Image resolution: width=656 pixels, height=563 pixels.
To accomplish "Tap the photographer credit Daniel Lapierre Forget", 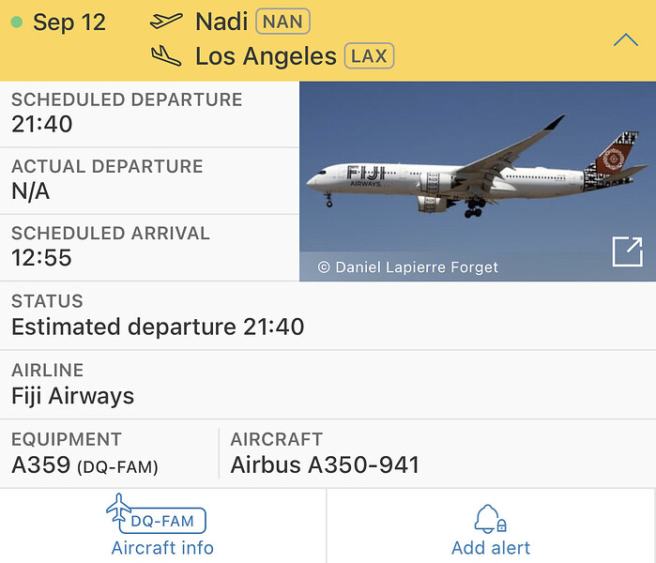I will (x=408, y=267).
